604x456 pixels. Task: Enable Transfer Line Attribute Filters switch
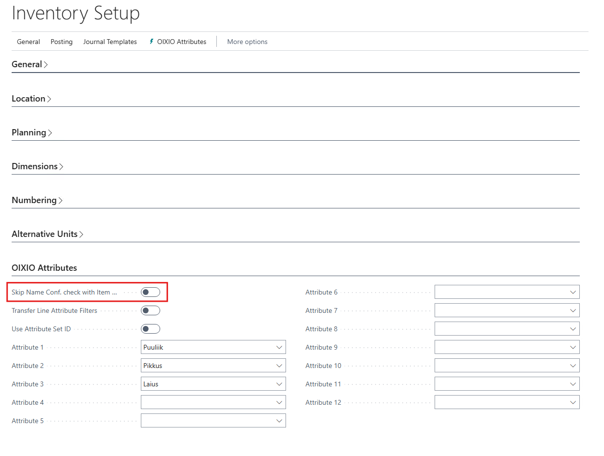(150, 310)
